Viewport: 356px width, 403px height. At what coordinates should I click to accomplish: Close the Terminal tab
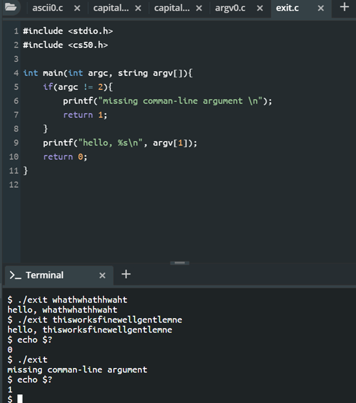click(102, 276)
